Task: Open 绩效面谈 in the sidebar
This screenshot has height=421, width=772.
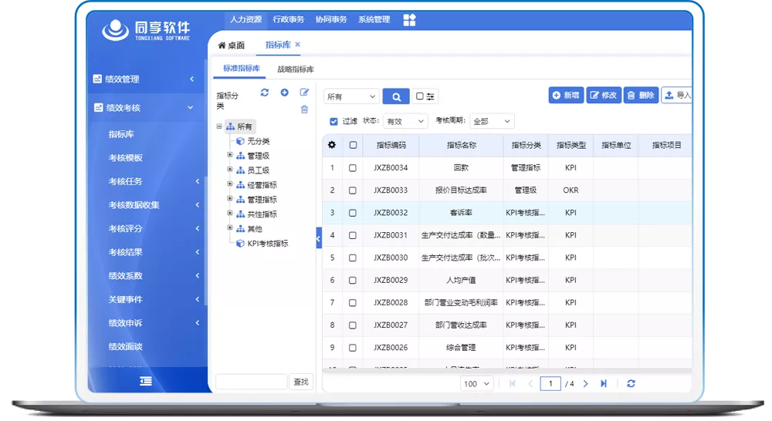Action: pos(126,347)
